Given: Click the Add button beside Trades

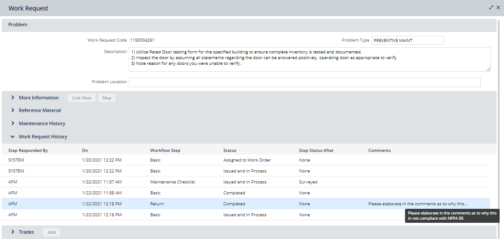Looking at the screenshot, I should click(51, 232).
